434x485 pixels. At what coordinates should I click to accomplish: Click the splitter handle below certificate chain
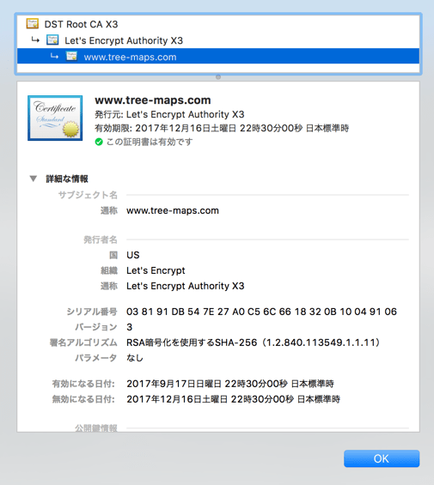click(x=218, y=76)
